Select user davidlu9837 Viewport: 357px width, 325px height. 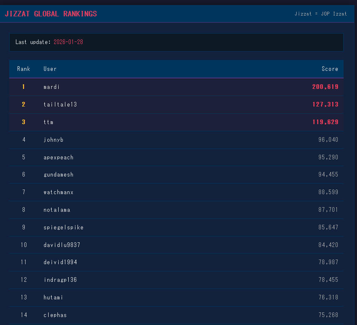(x=62, y=245)
